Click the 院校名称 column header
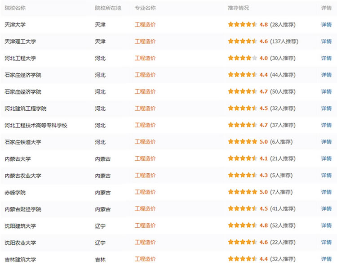The image size is (337, 266). coord(15,8)
